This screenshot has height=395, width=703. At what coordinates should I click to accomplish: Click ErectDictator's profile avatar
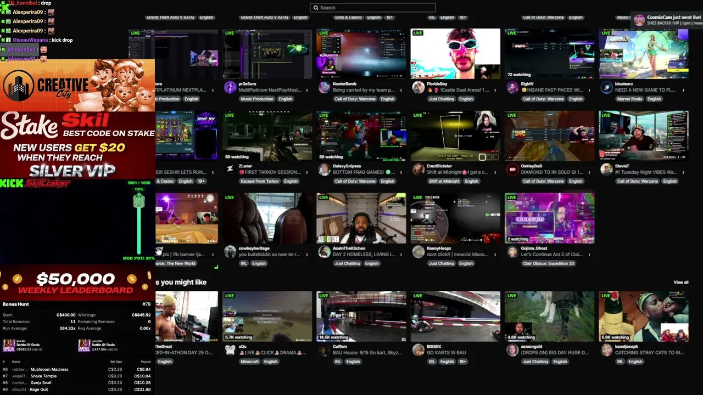pyautogui.click(x=419, y=170)
